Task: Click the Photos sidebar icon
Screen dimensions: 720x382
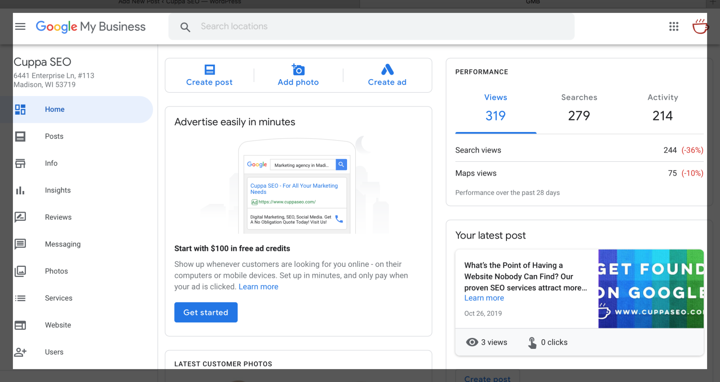Action: pyautogui.click(x=20, y=271)
